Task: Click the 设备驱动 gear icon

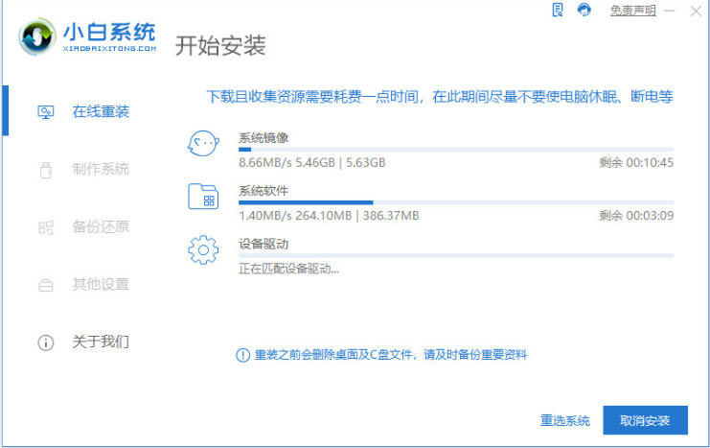Action: click(x=203, y=249)
